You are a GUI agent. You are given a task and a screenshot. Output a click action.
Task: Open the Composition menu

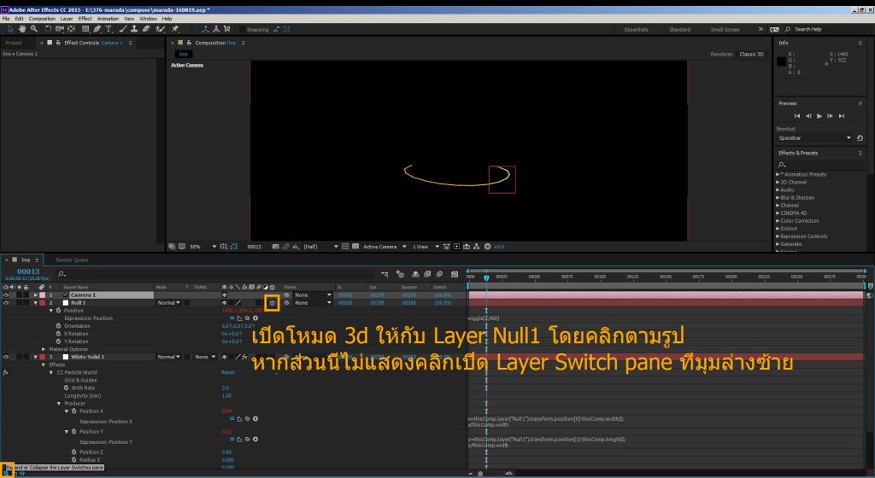tap(42, 19)
